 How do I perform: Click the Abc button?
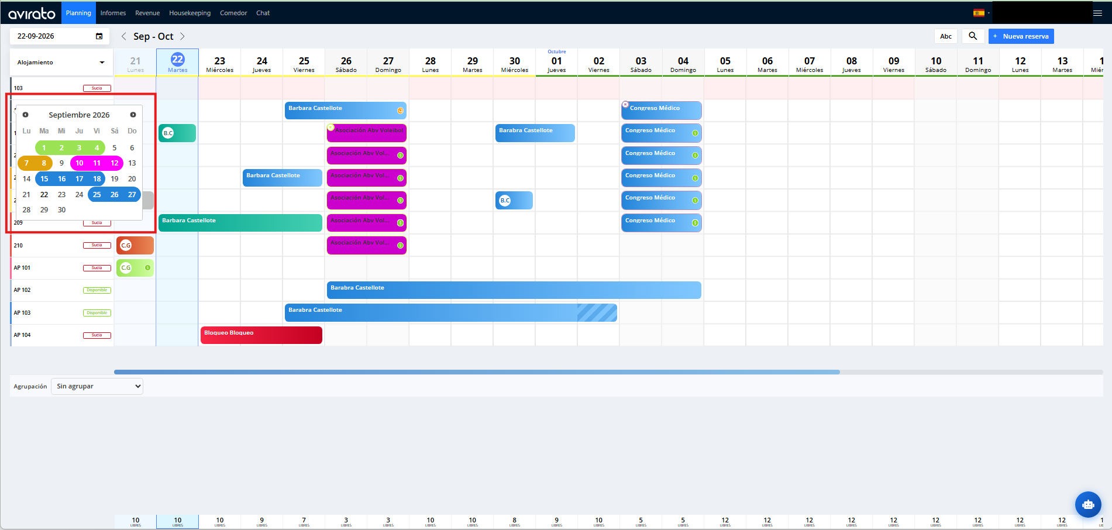[x=946, y=36]
